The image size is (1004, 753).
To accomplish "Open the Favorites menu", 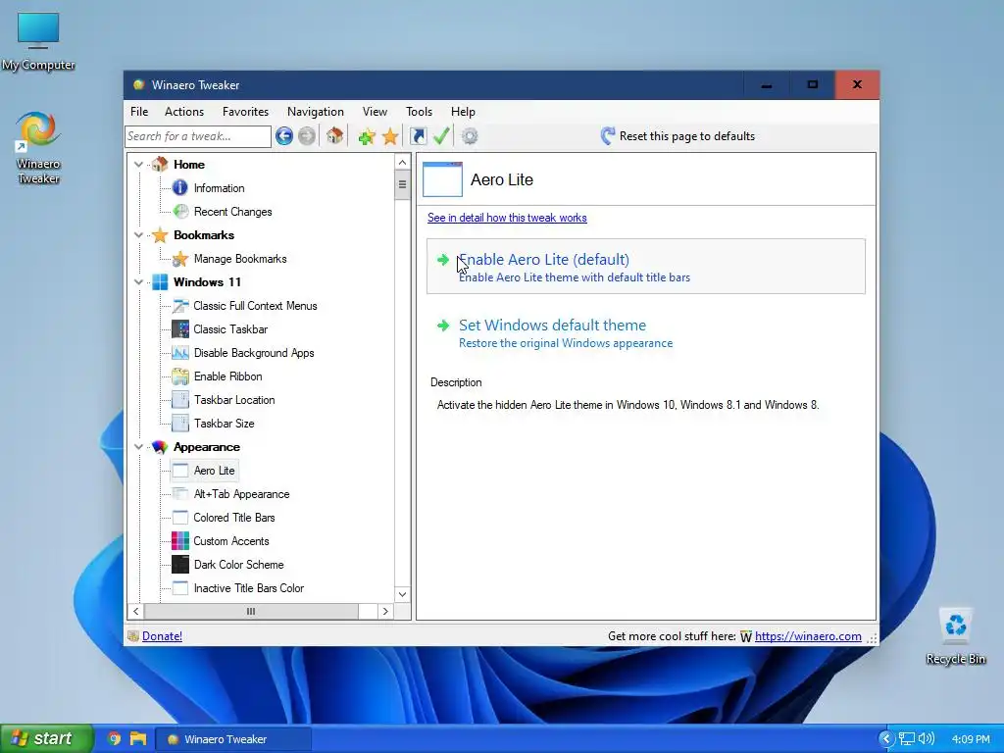I will tap(245, 112).
